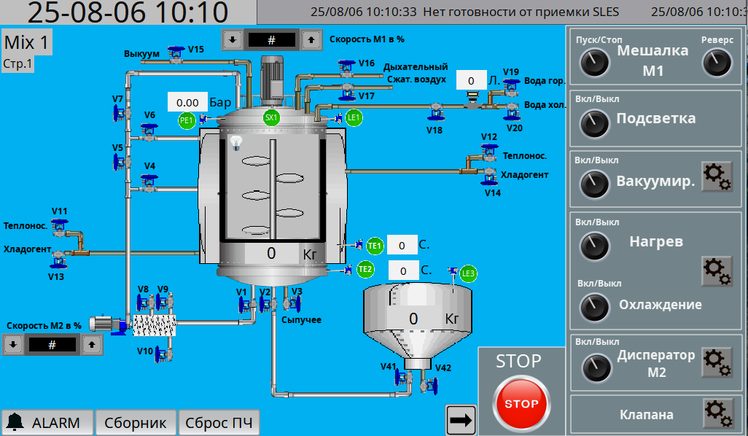This screenshot has height=436, width=748.
Task: Click the green SX1 sensor indicator
Action: (272, 117)
